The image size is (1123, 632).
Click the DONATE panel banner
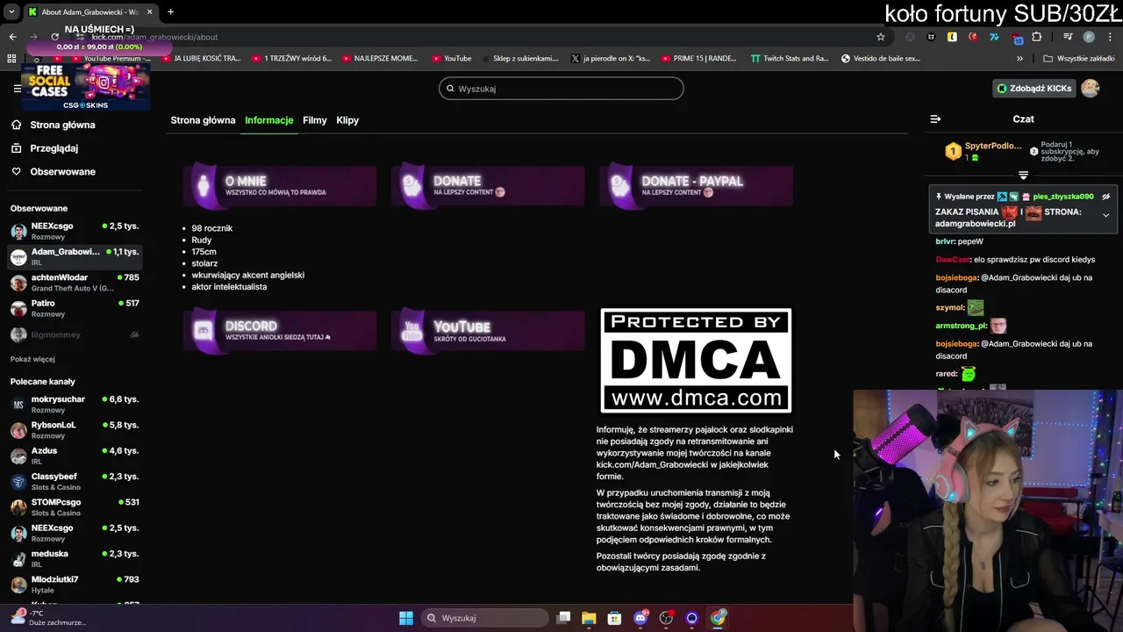(x=488, y=186)
